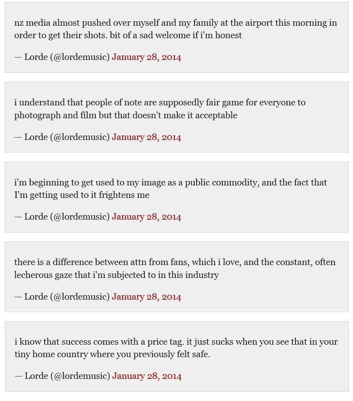Click the Lorde name below the 'felt safe' tweet

pos(36,376)
